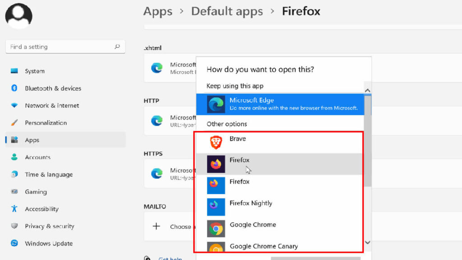
Task: Choose Google Chrome from the app list
Action: click(x=252, y=225)
